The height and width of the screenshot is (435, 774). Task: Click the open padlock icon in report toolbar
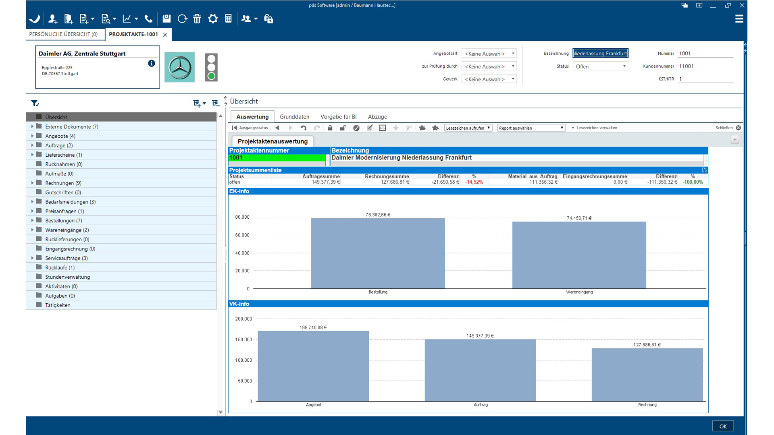[343, 128]
